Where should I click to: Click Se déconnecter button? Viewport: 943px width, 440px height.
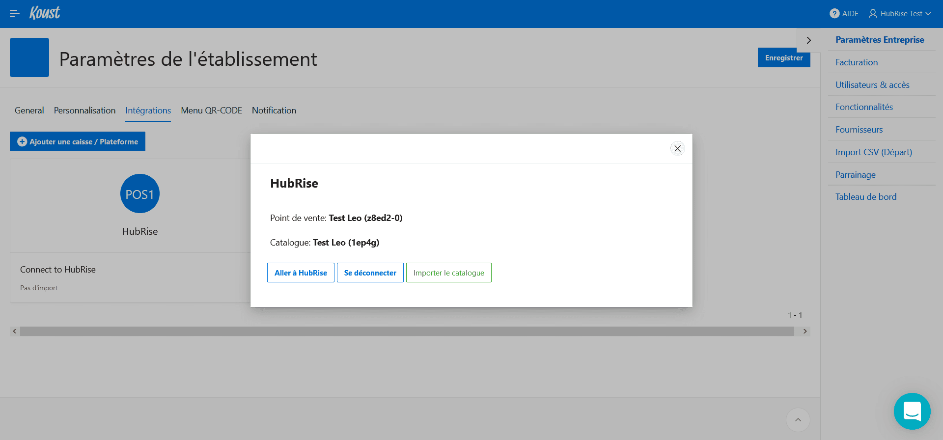point(370,273)
